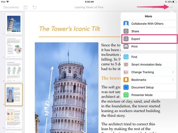Tap the 8:38 AM clock
Viewport: 178px width, 133px height.
tap(89, 2)
